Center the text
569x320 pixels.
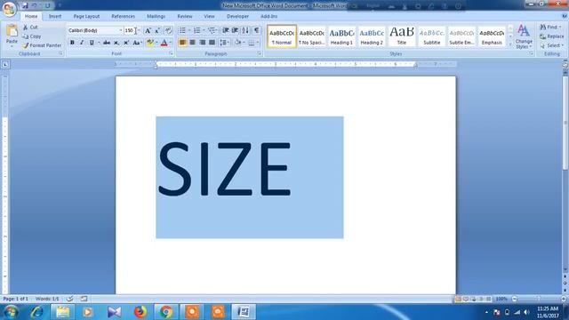pos(192,43)
